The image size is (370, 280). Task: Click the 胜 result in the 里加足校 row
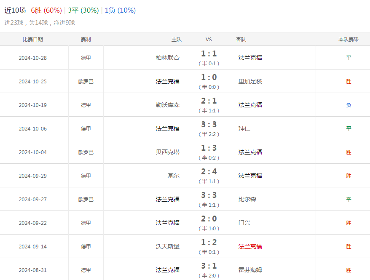pyautogui.click(x=349, y=82)
